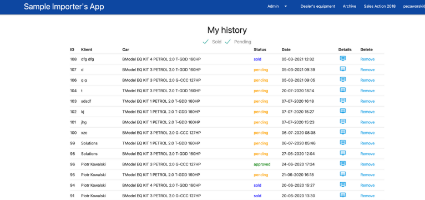Open the Archive page
This screenshot has height=200, width=425.
(x=350, y=6)
